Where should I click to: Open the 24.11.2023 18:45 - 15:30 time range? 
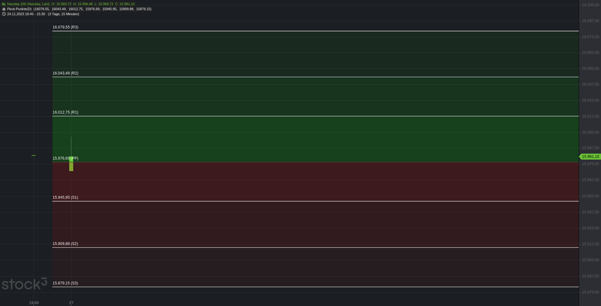[26, 14]
